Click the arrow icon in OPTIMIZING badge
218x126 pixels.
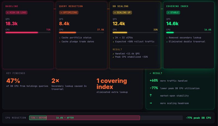pos(61,12)
